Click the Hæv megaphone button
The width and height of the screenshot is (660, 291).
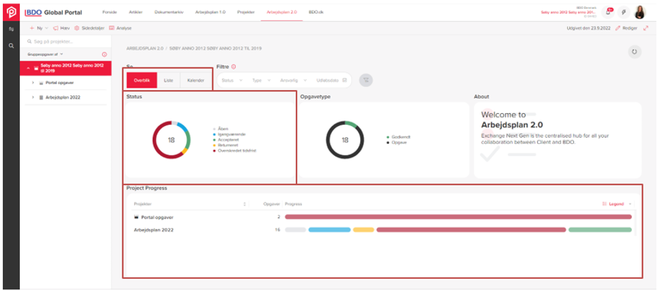click(x=61, y=28)
